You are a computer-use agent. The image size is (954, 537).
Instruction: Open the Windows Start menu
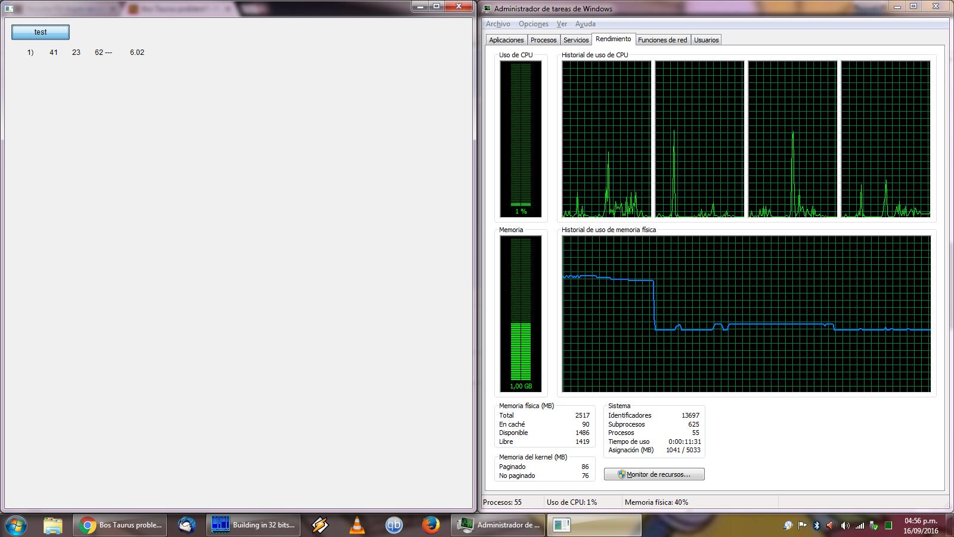(16, 525)
